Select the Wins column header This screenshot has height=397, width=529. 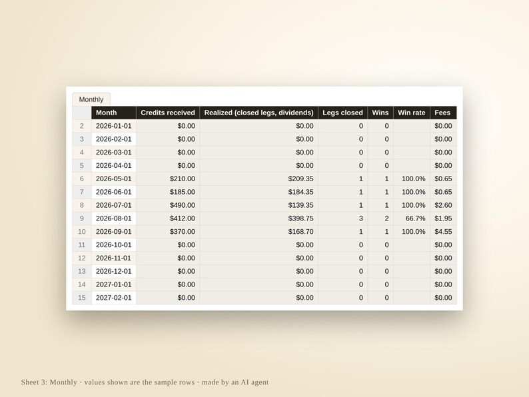[380, 113]
